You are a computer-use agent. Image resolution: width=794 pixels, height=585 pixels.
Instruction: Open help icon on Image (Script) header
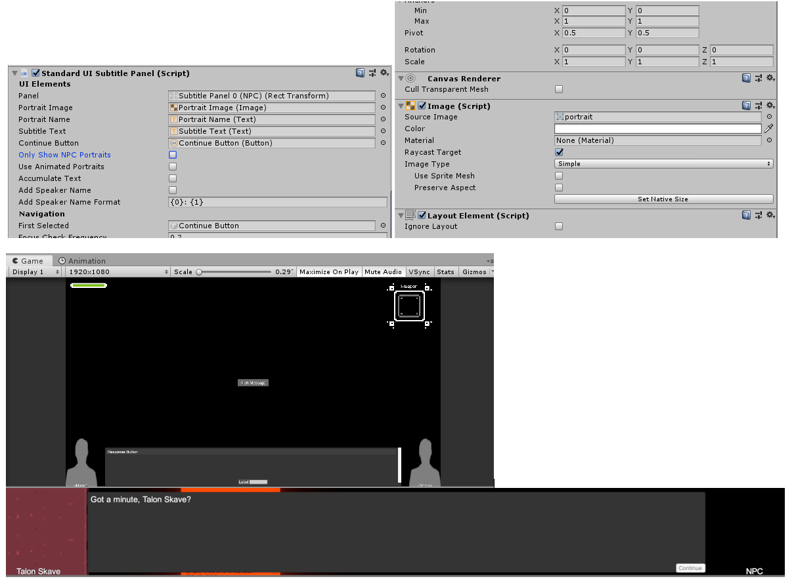[746, 106]
